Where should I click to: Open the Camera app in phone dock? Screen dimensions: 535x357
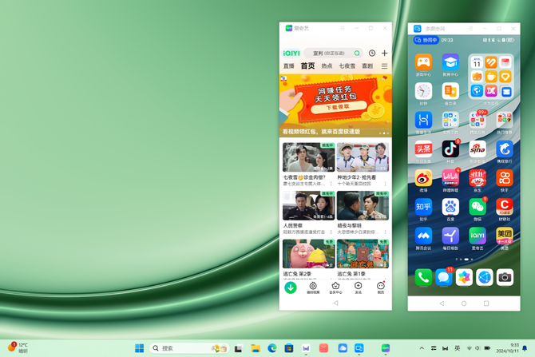(505, 277)
